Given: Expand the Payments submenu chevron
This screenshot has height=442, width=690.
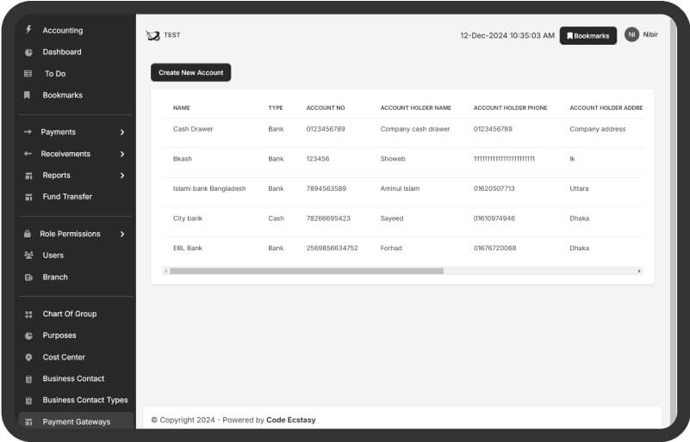Looking at the screenshot, I should pos(122,132).
